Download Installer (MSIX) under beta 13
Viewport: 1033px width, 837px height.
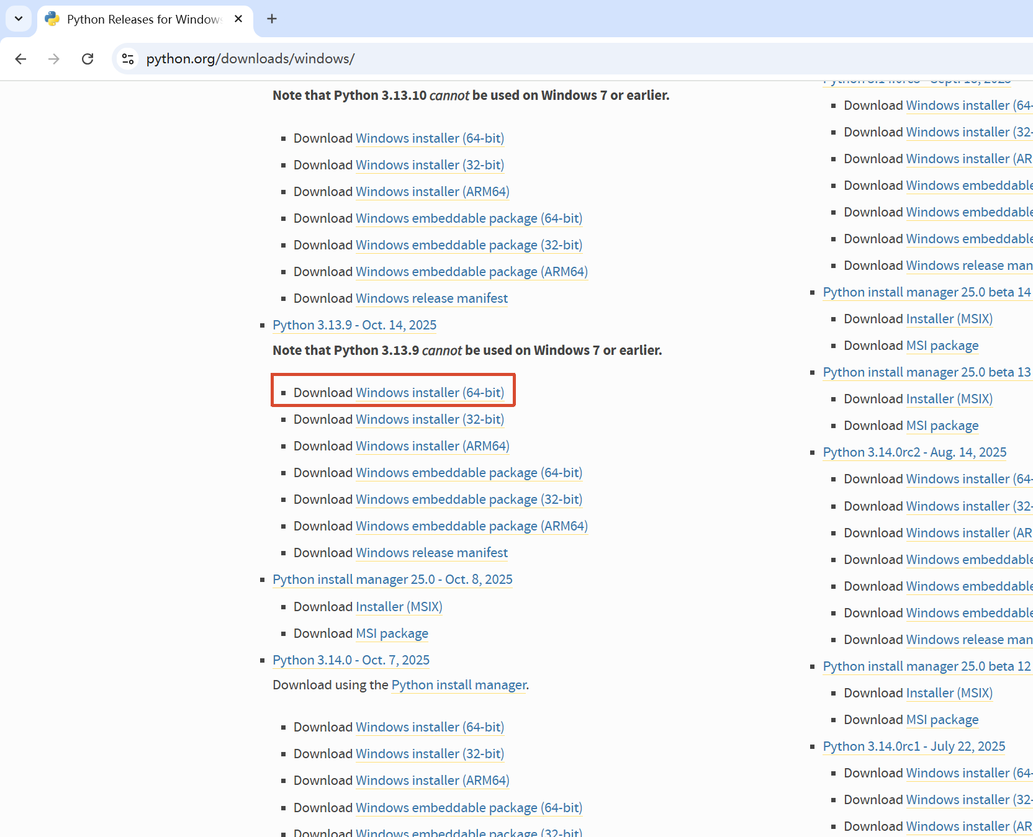coord(949,399)
